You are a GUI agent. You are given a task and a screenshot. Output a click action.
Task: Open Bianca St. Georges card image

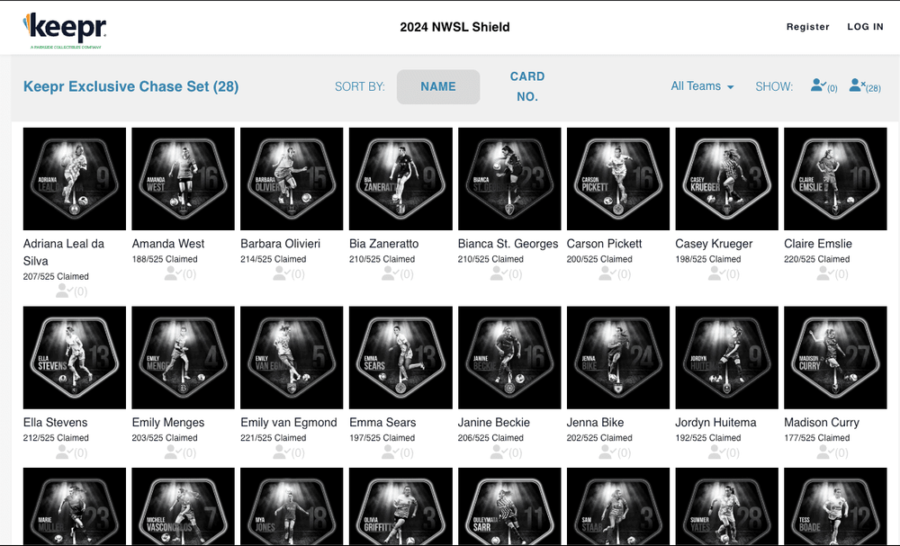click(509, 179)
